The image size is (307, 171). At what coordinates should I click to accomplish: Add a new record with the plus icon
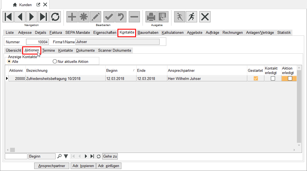pyautogui.click(x=72, y=17)
